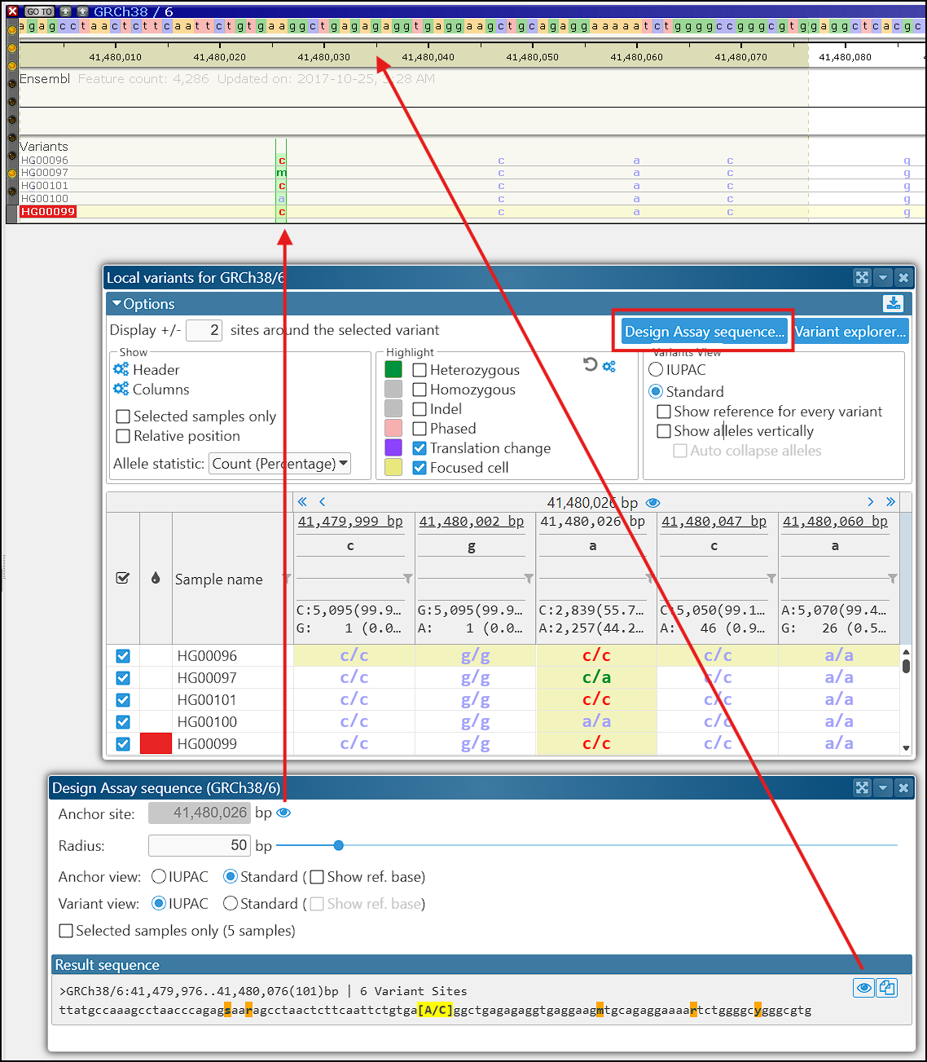The width and height of the screenshot is (927, 1062).
Task: Go to next variant site arrow
Action: [x=870, y=502]
